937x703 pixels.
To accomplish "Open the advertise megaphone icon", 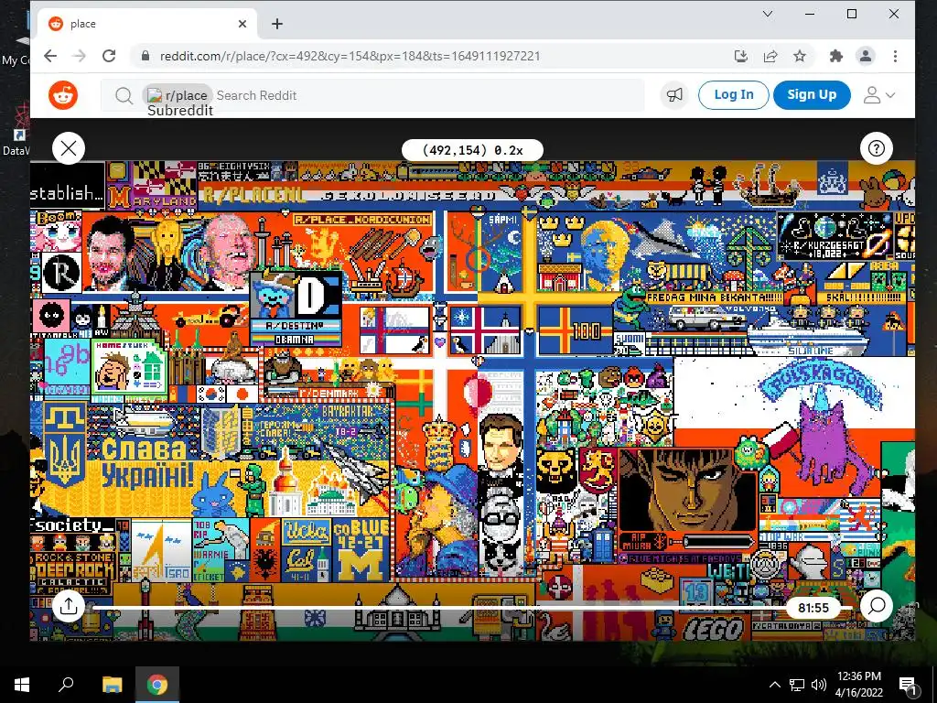I will pyautogui.click(x=674, y=95).
